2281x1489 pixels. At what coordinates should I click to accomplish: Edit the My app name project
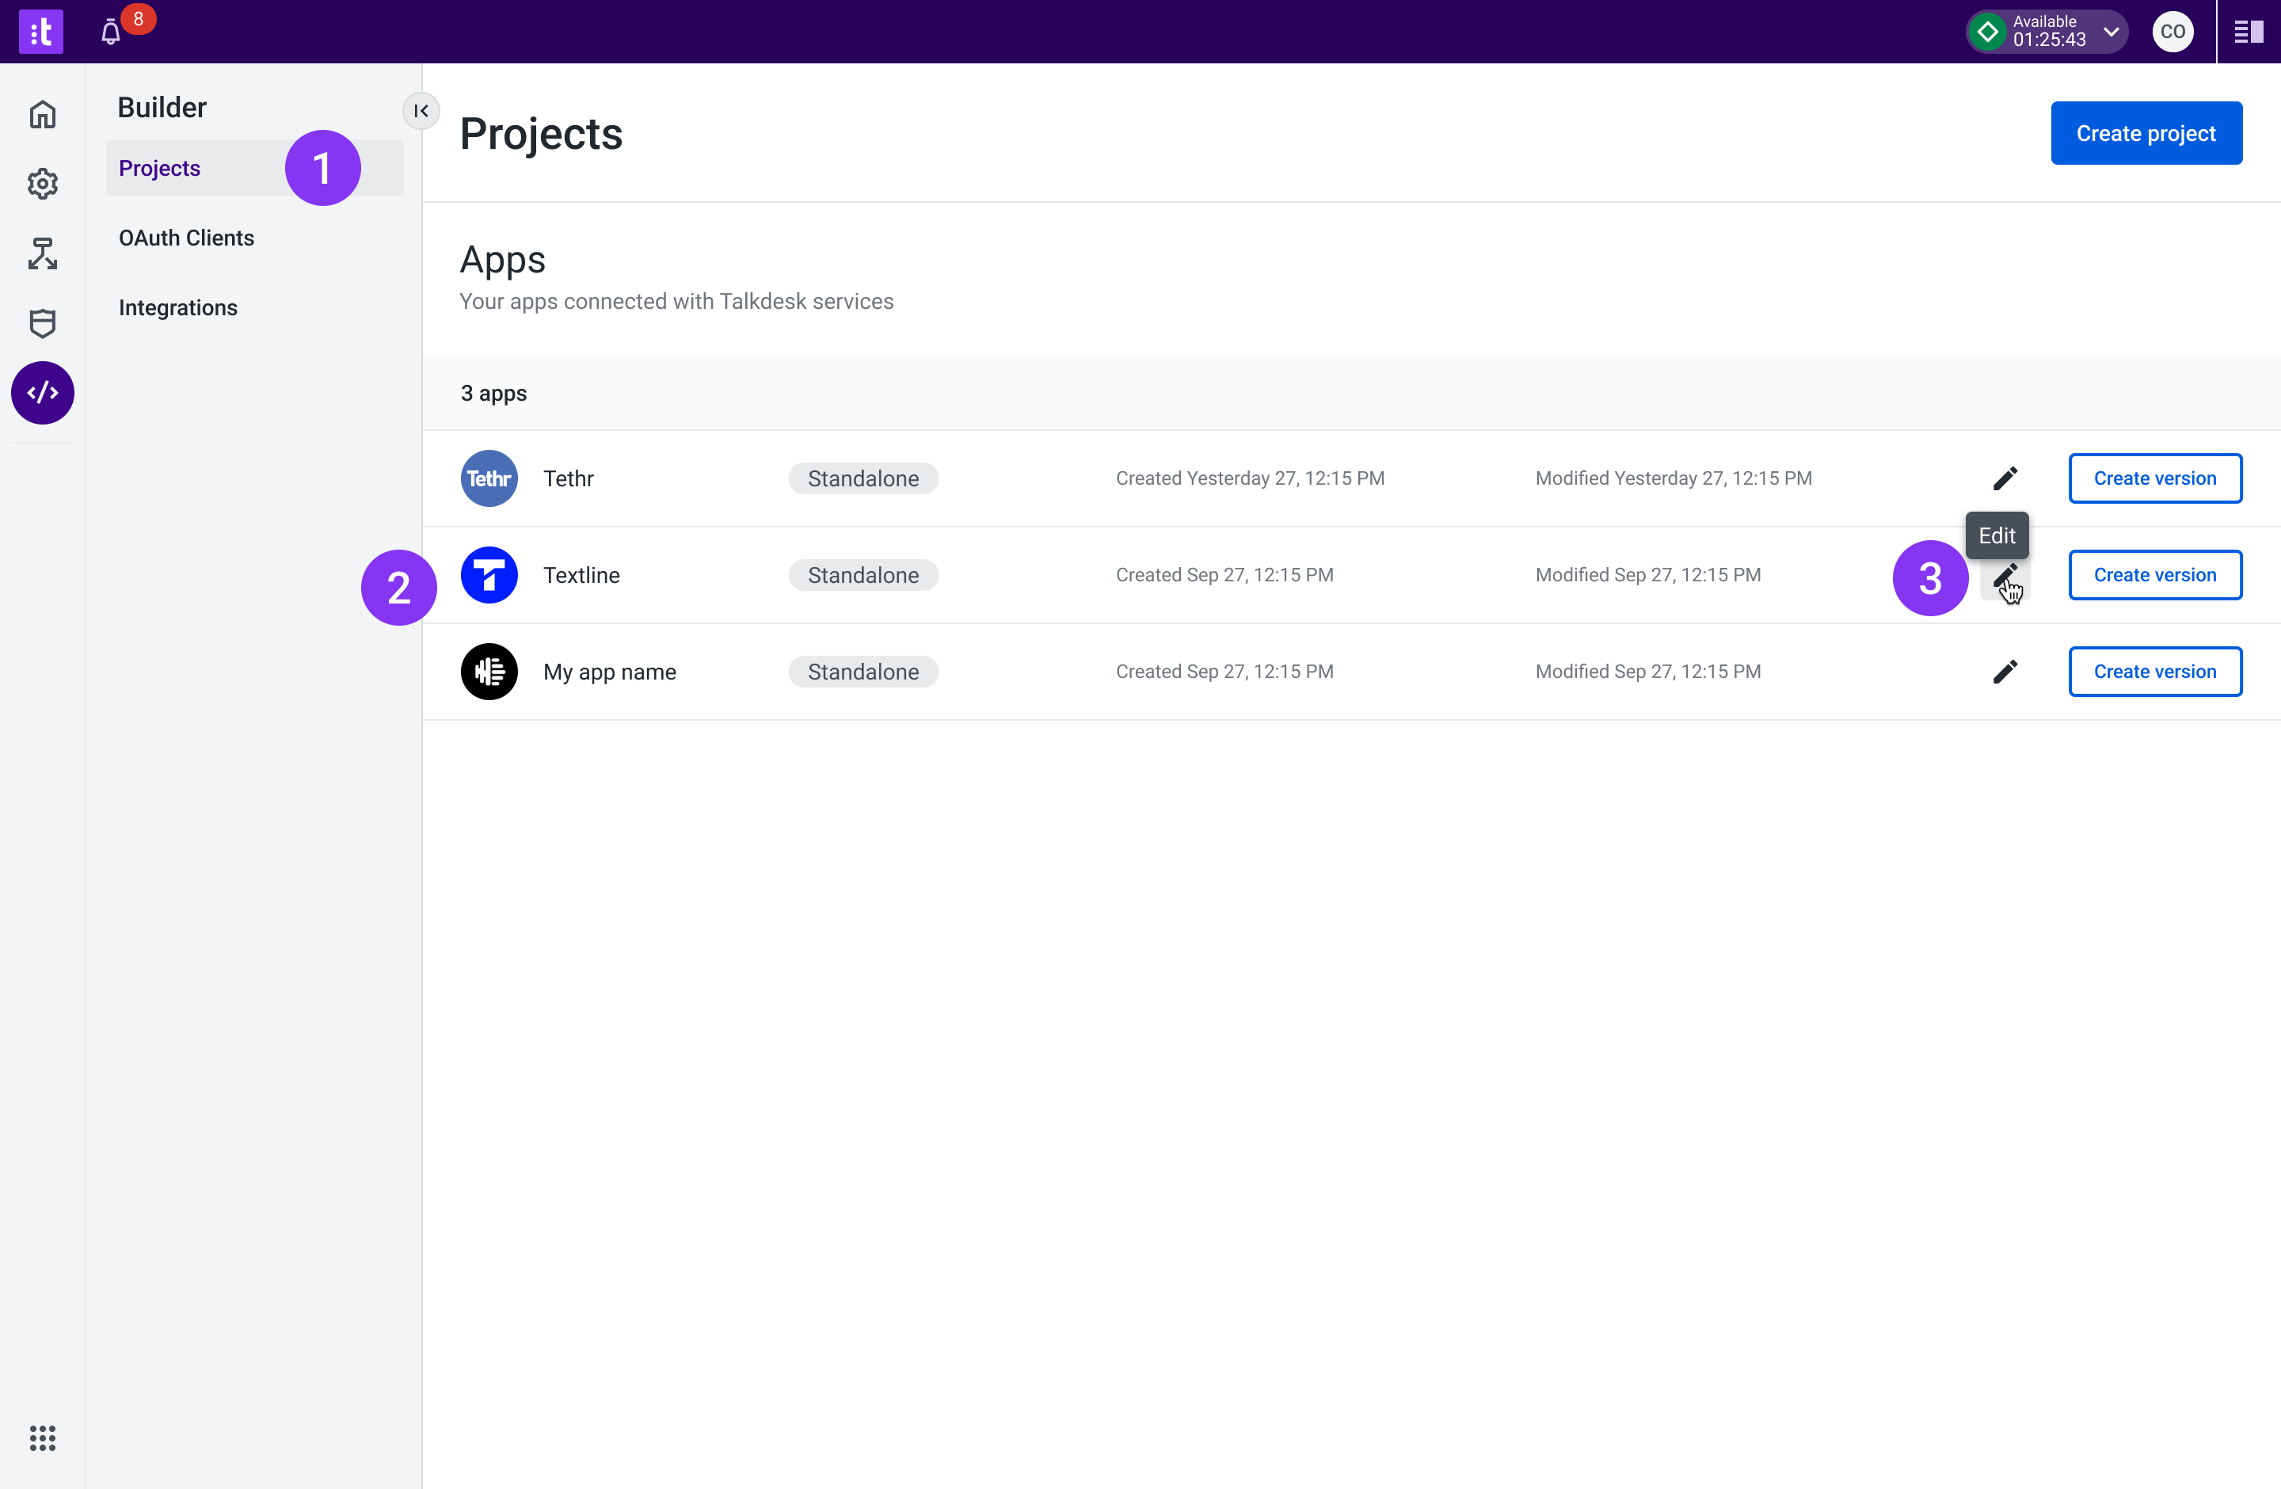(2005, 672)
